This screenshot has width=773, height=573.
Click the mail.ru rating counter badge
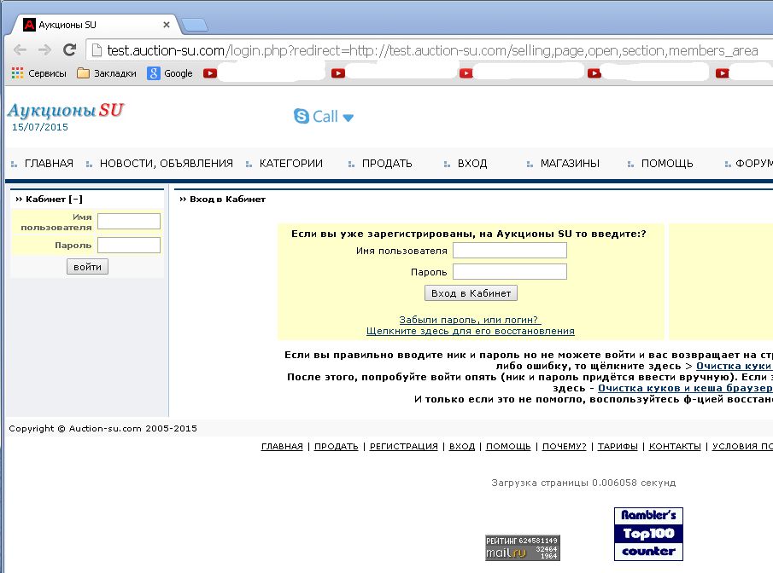[x=523, y=547]
